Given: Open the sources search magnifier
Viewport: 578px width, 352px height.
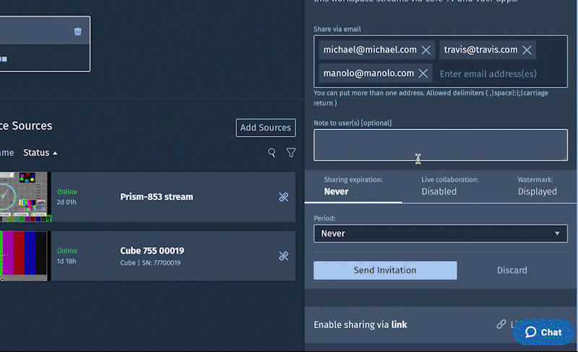Looking at the screenshot, I should (272, 153).
